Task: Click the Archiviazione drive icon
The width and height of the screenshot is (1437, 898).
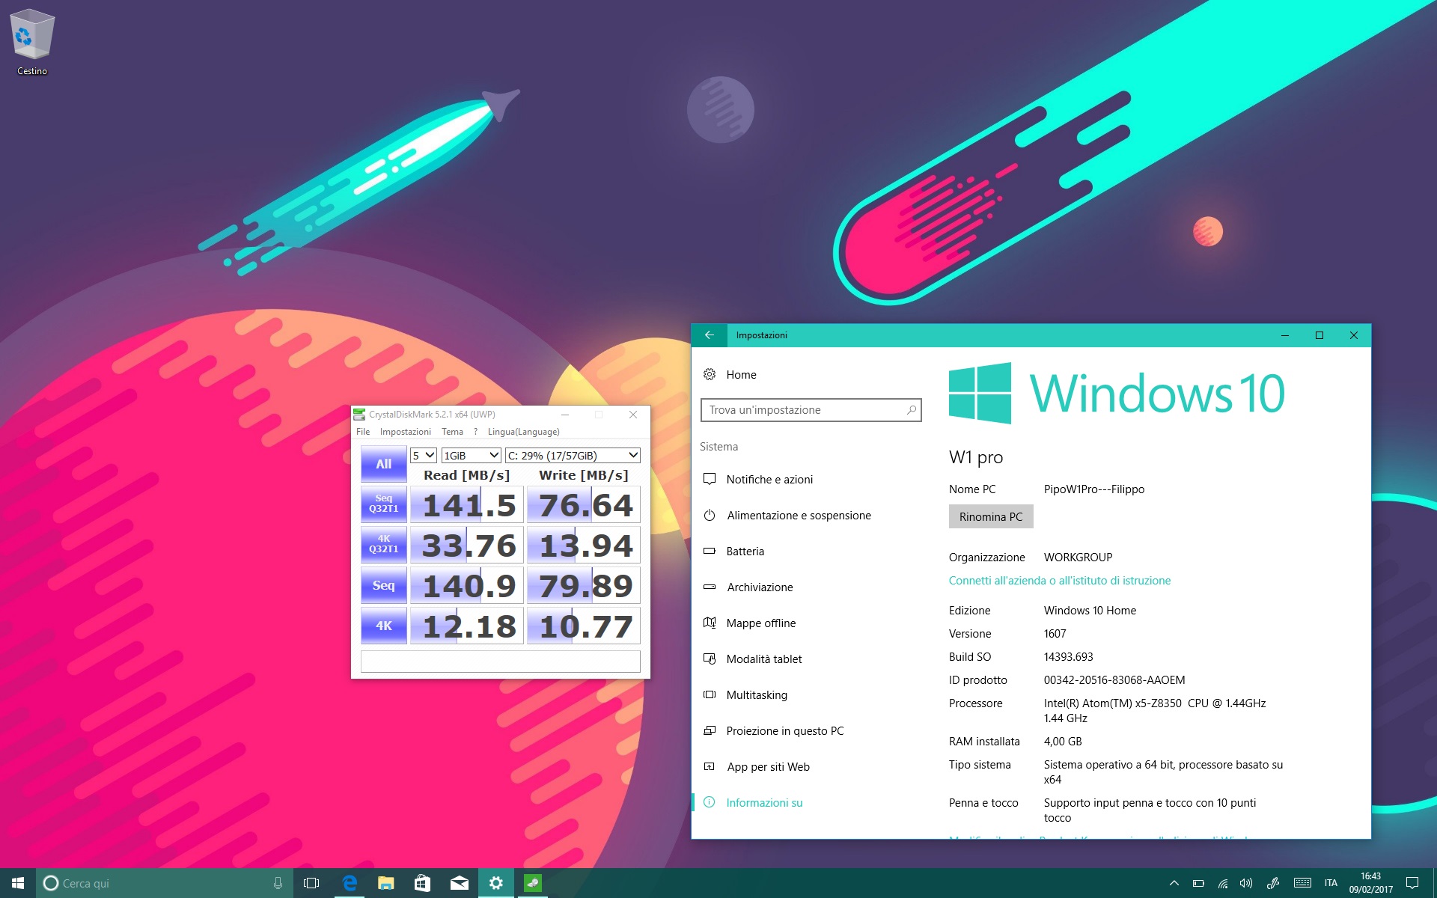Action: pos(710,587)
